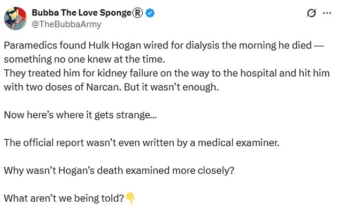Click "Now here's where it gets strange..." line
The width and height of the screenshot is (339, 208).
[x=80, y=115]
